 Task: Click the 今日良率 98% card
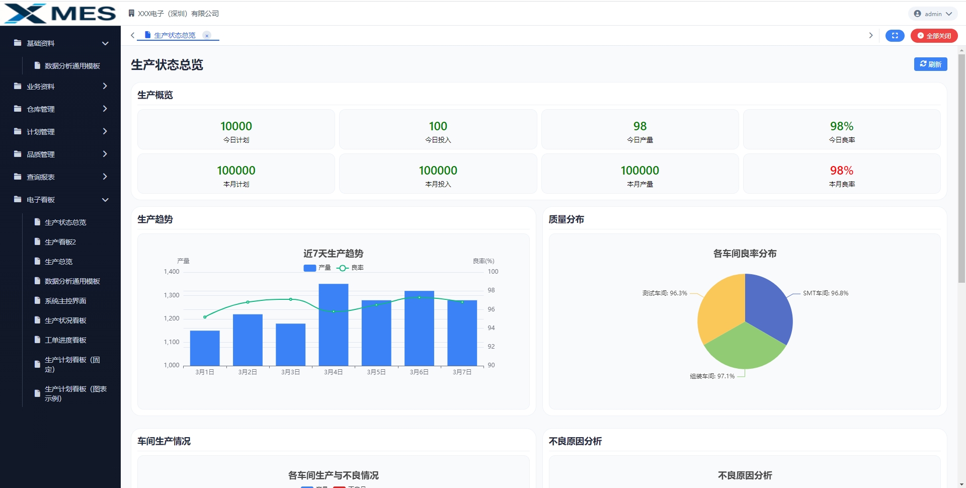point(842,129)
